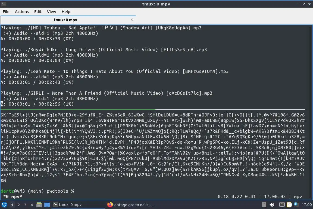The width and height of the screenshot is (313, 209).
Task: Switch to Firefox 'vintage green nails' window
Action: point(132,205)
